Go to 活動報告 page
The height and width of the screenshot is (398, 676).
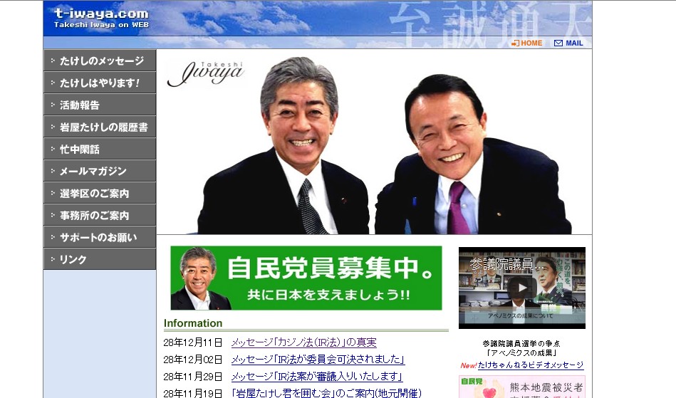point(100,105)
